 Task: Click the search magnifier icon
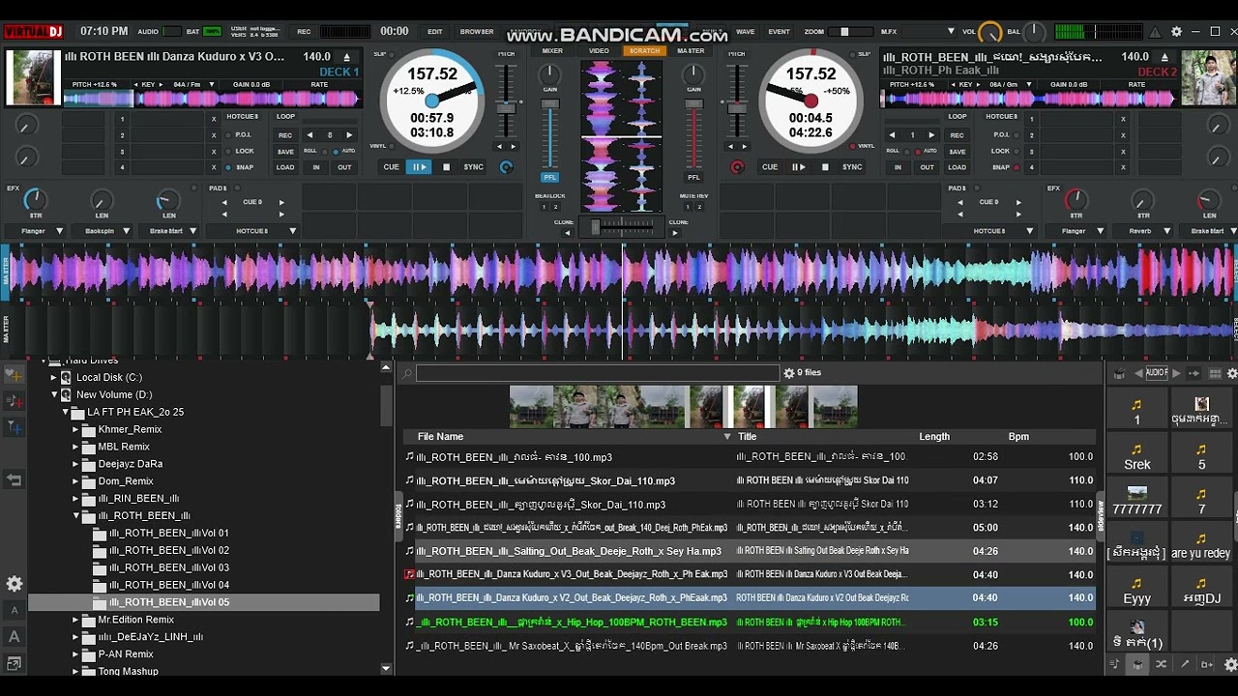408,373
